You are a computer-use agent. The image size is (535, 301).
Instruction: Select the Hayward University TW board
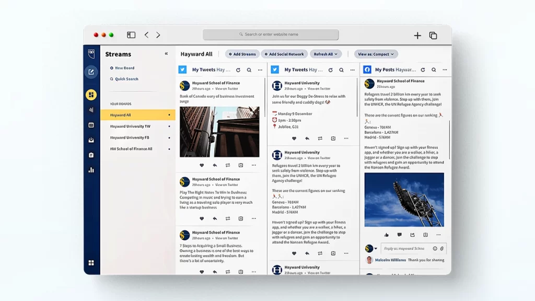click(x=130, y=126)
